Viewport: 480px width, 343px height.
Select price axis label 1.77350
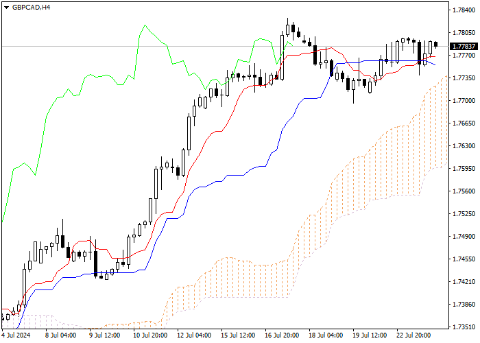[464, 78]
